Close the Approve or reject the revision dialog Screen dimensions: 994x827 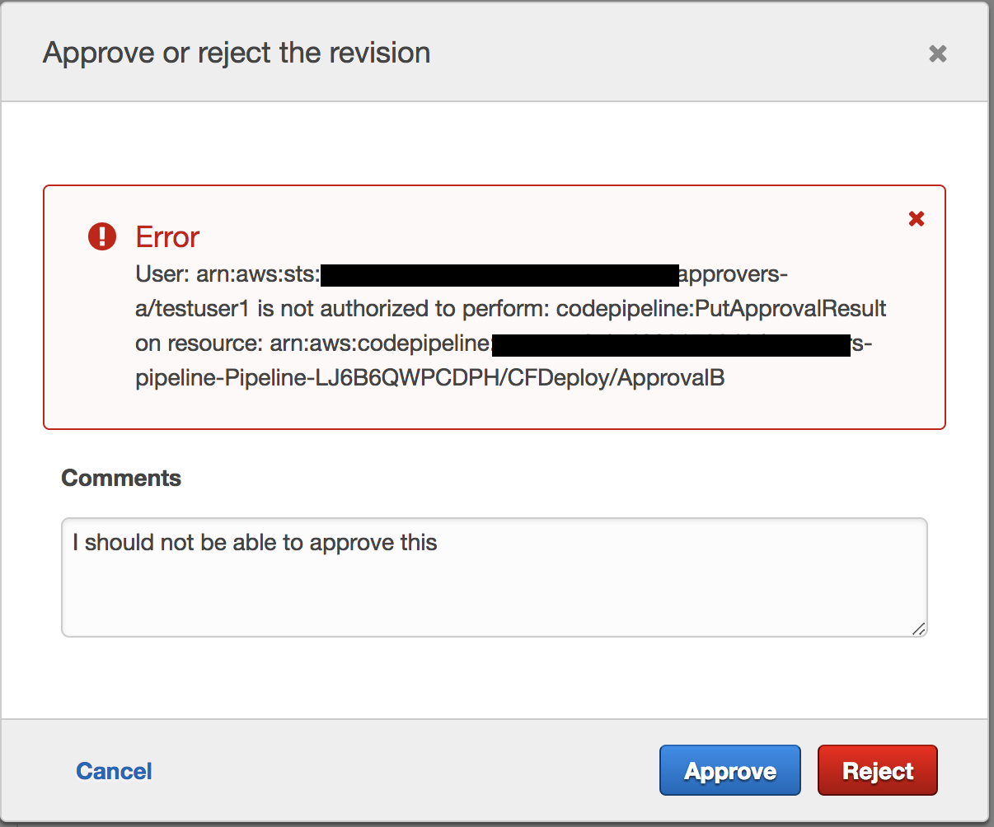pyautogui.click(x=938, y=53)
